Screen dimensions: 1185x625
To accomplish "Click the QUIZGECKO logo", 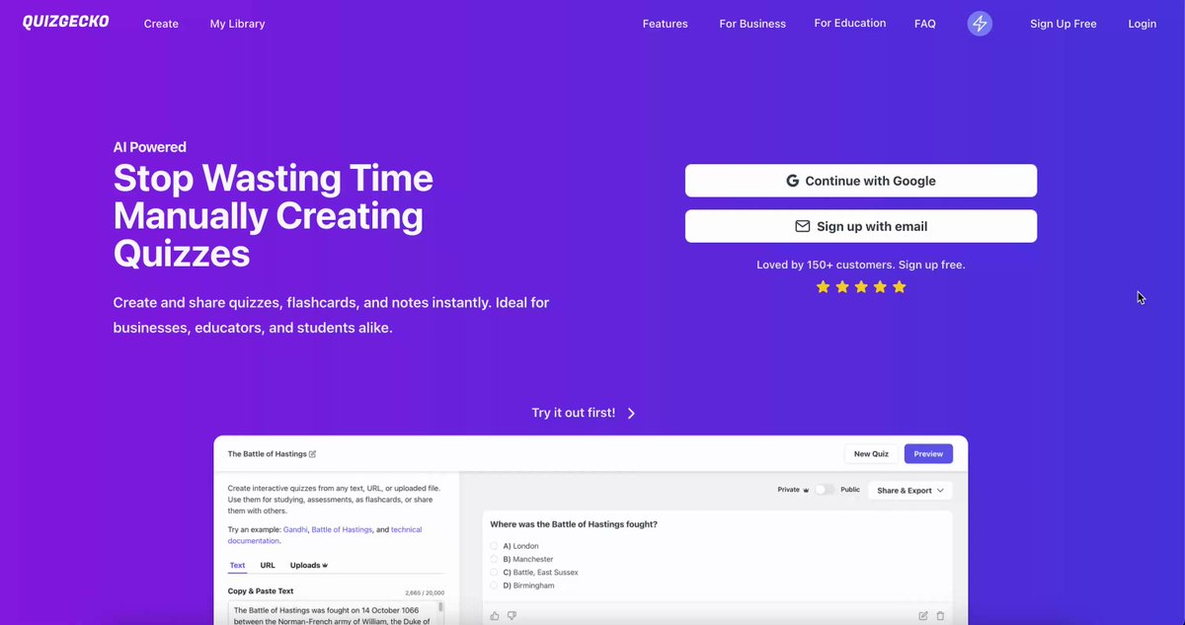I will coord(65,20).
